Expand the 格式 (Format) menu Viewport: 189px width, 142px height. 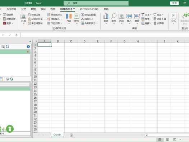pos(146,19)
